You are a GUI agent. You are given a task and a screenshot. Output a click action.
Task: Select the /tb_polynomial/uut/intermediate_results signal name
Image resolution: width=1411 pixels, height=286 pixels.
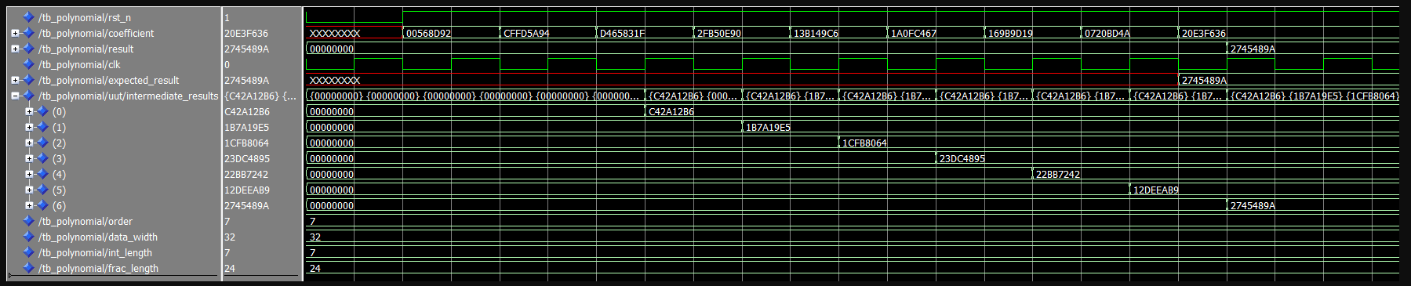click(x=128, y=96)
